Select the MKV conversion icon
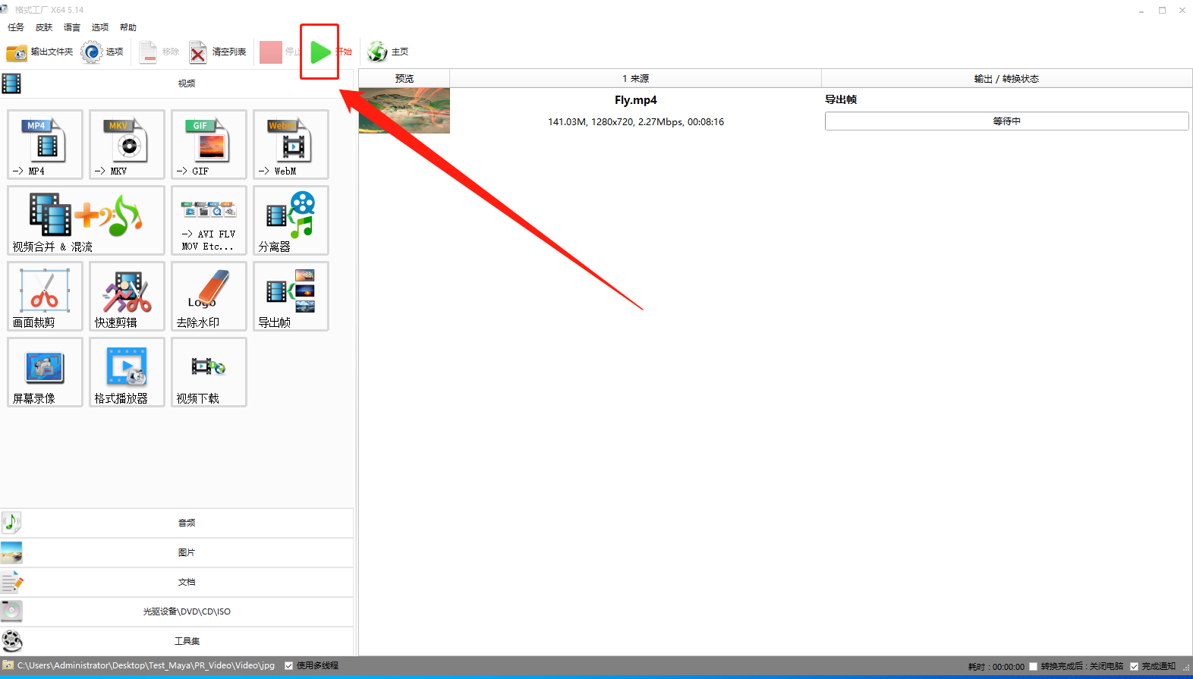1193x679 pixels. point(127,144)
